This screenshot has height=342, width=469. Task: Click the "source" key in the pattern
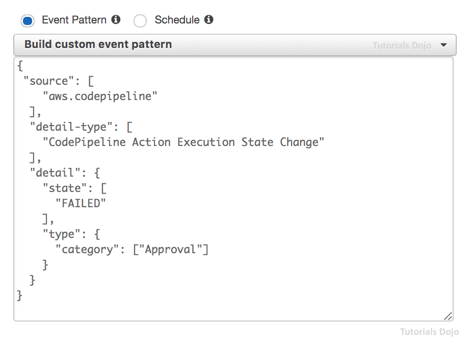tap(49, 81)
